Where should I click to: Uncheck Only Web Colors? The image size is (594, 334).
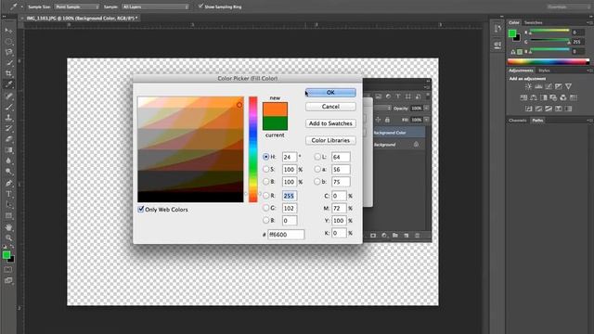(x=141, y=209)
